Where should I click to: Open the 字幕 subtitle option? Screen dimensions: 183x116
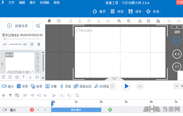click(x=51, y=86)
